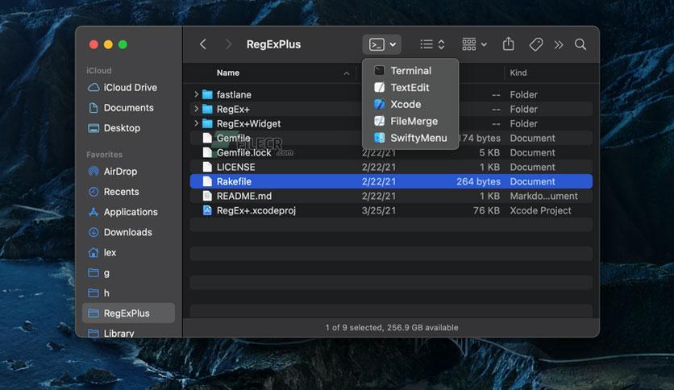
Task: Select the fastlane folder row
Action: point(391,94)
